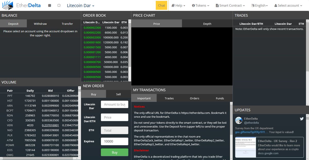Switch to the Transfer tab

[x=67, y=24]
